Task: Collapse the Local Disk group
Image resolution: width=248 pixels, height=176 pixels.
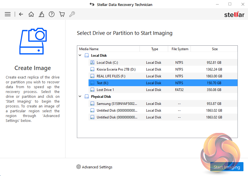Action: click(x=80, y=56)
